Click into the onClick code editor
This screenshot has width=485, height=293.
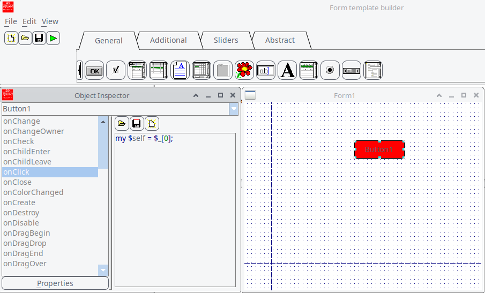(x=175, y=209)
